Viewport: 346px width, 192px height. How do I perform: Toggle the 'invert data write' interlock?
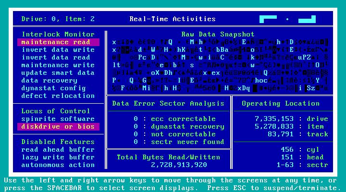(58, 50)
